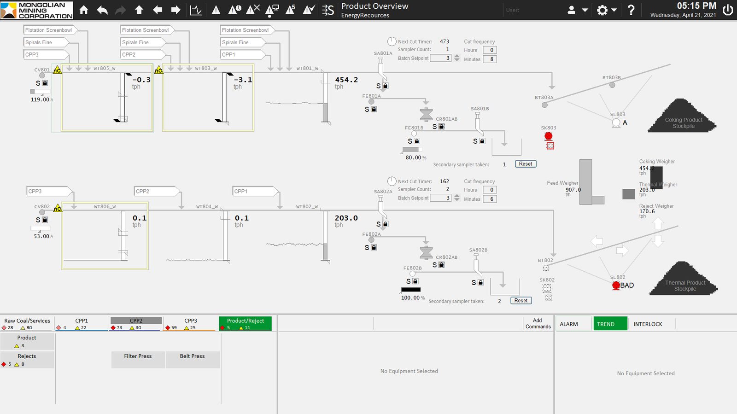Toggle the lock icon next to CV801

[x=45, y=83]
